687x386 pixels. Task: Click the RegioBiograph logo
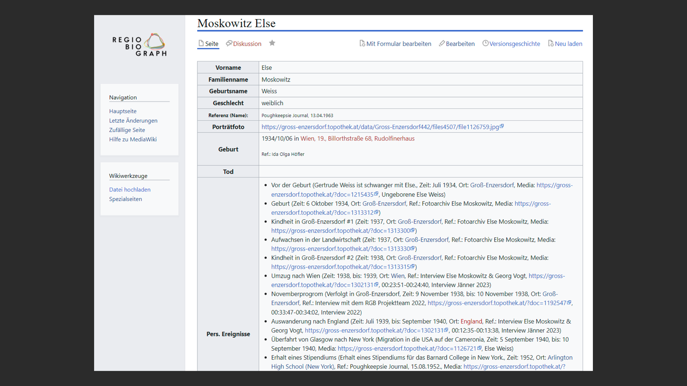[140, 45]
